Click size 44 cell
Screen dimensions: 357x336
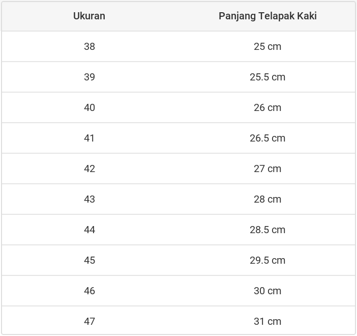pos(90,230)
